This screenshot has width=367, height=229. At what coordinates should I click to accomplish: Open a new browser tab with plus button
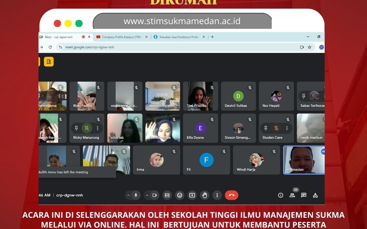[212, 37]
